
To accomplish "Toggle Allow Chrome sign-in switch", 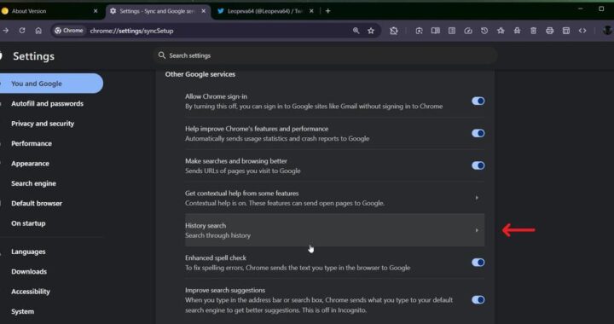I will click(x=478, y=101).
